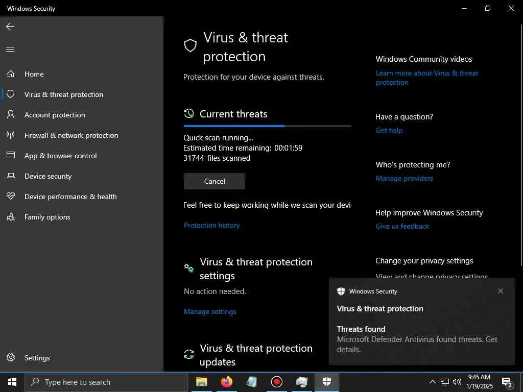Show hidden system tray icons
This screenshot has width=523, height=392.
[x=432, y=382]
